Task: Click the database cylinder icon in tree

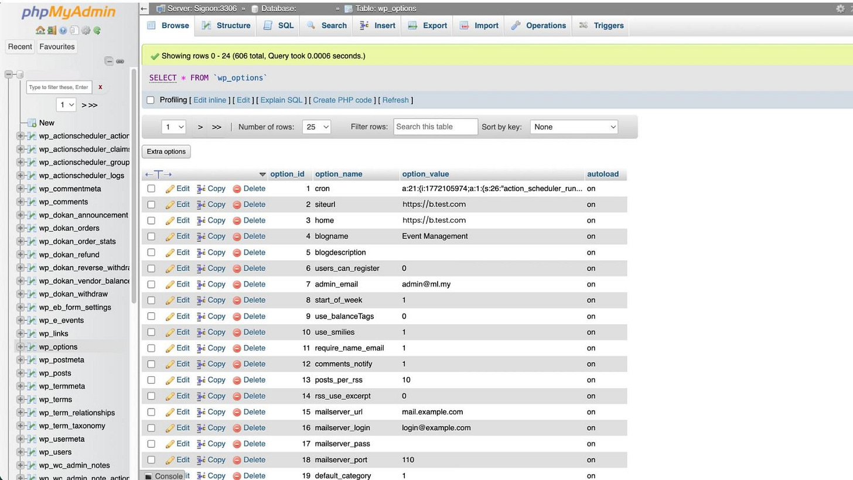Action: point(19,74)
